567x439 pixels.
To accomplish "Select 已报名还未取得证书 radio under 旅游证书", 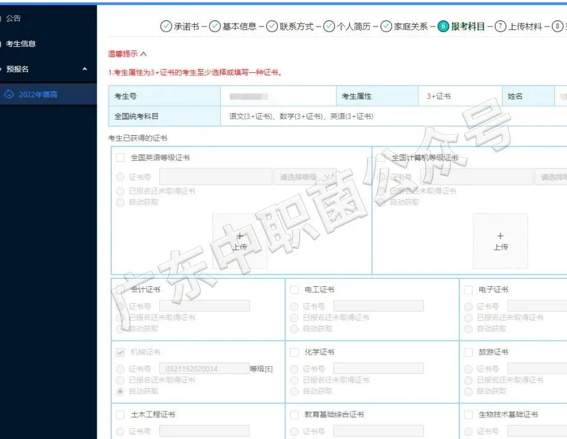I will tap(468, 380).
